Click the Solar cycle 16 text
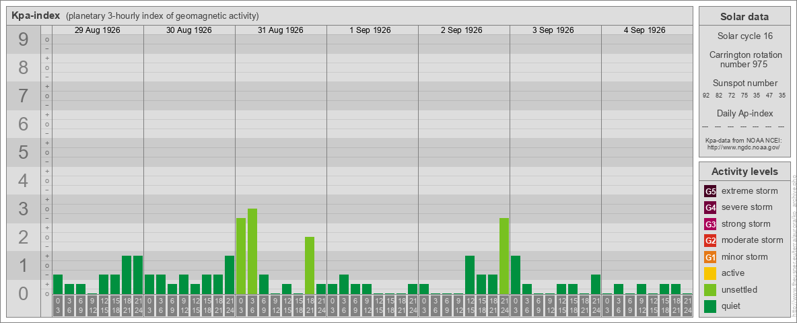Viewport: 797px width, 323px height. (744, 36)
